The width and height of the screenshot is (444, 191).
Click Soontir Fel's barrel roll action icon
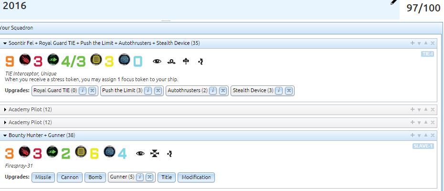click(171, 61)
